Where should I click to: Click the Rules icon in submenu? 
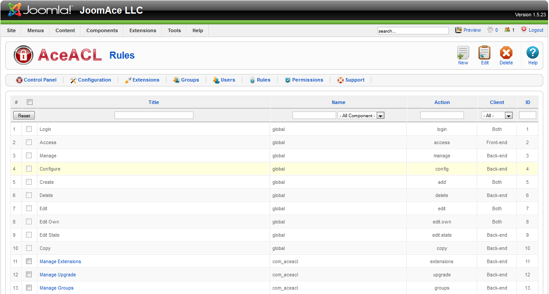click(252, 80)
